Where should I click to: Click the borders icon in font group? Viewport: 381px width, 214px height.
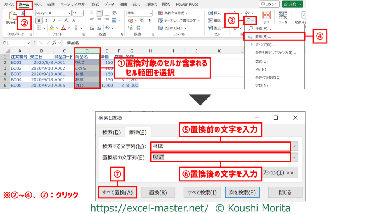point(39,28)
